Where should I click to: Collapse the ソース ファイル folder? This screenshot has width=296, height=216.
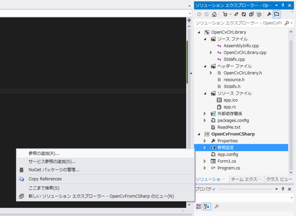coord(205,39)
